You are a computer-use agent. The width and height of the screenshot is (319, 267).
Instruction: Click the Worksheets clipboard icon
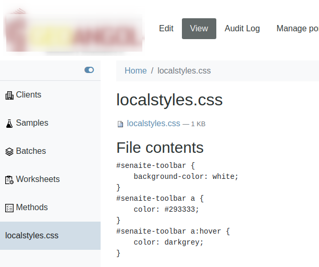click(x=9, y=180)
